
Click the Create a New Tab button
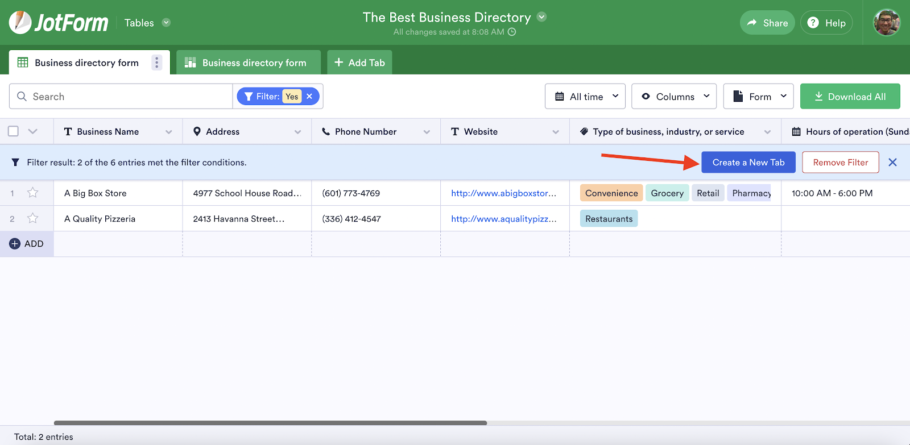coord(748,163)
